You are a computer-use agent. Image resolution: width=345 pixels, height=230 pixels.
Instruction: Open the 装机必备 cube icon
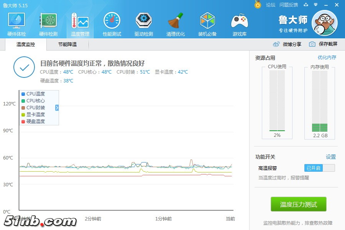coord(207,24)
